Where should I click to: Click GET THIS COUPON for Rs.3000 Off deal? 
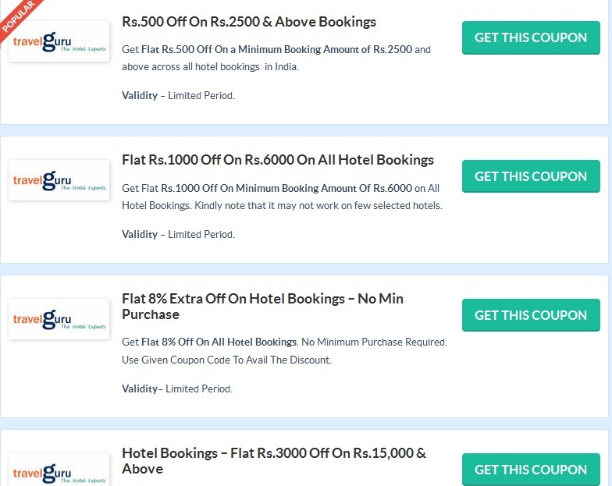pyautogui.click(x=531, y=470)
